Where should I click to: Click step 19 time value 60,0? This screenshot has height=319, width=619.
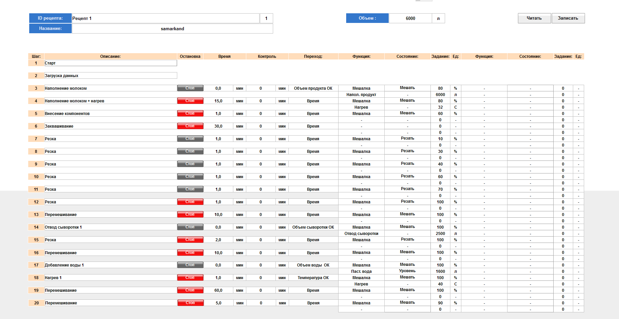(x=218, y=290)
